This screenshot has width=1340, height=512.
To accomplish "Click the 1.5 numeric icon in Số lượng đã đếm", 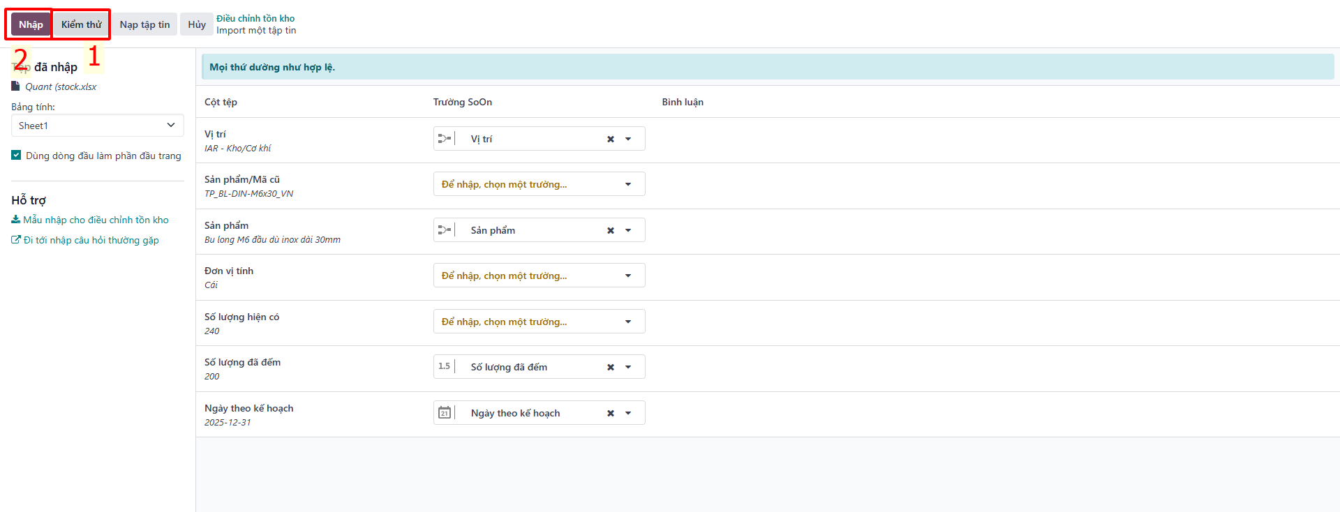I will coord(445,366).
